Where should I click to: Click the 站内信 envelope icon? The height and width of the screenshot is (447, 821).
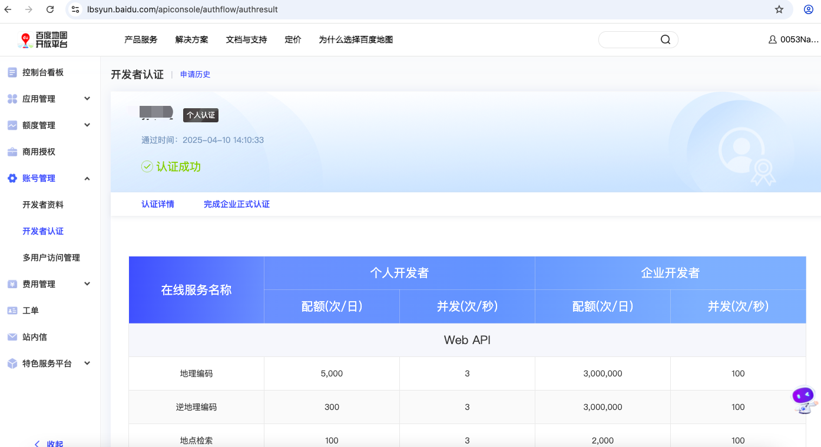point(12,337)
